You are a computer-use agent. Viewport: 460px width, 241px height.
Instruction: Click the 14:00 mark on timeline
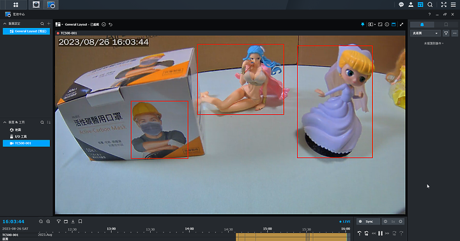(190, 229)
